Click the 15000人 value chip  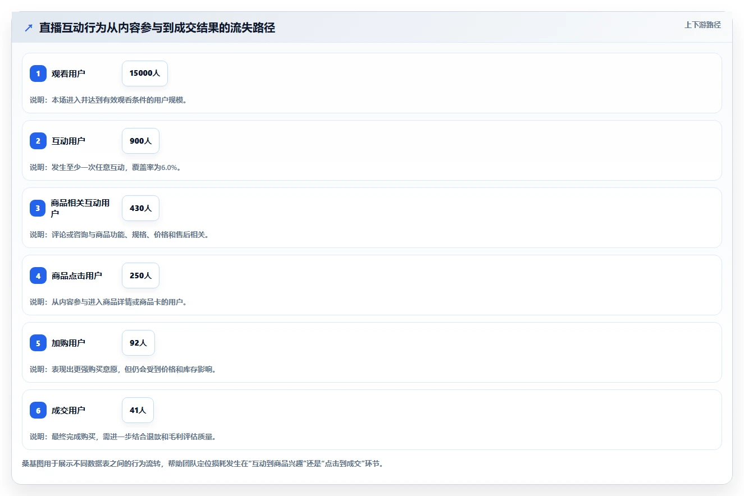[145, 74]
